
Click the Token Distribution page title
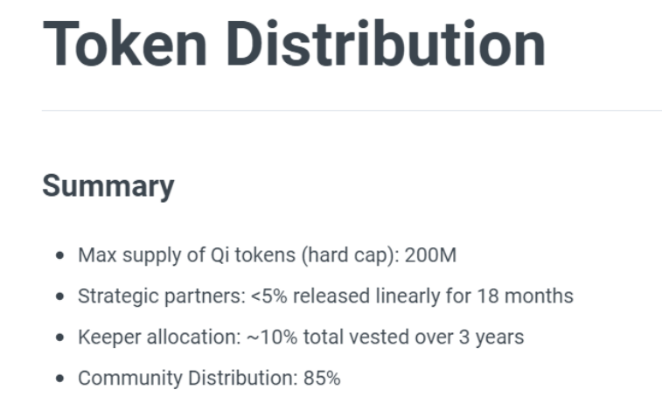[294, 44]
